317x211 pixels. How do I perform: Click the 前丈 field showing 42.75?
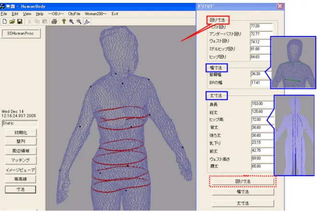(x=263, y=151)
